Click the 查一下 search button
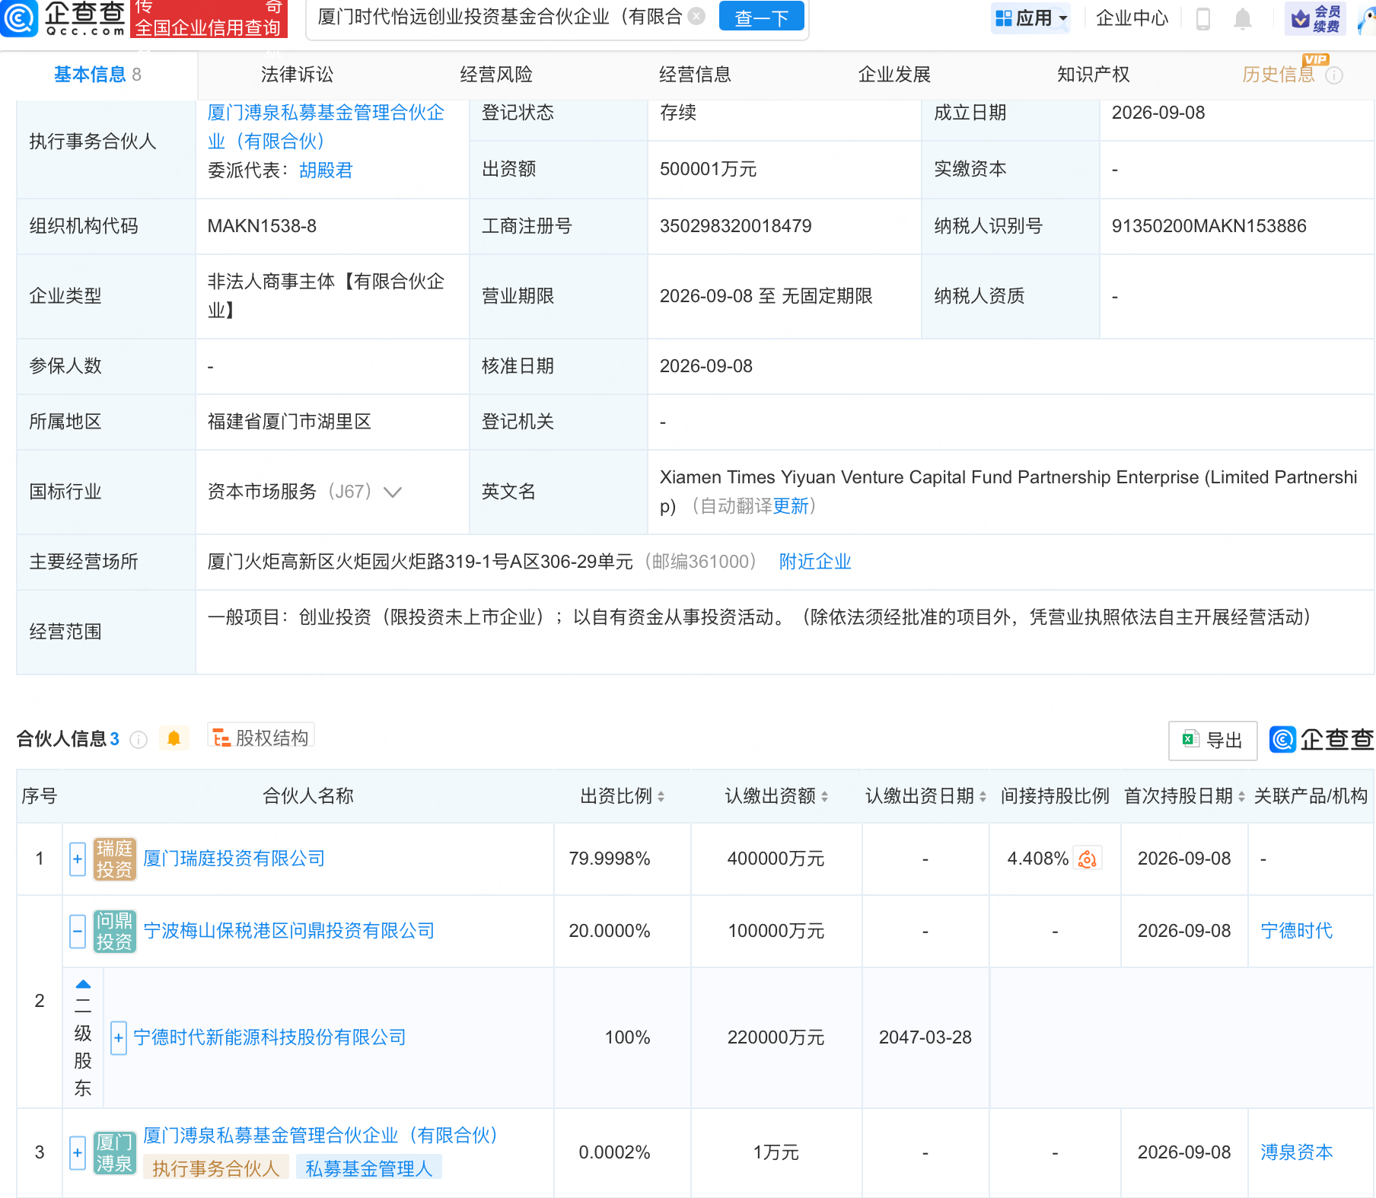The height and width of the screenshot is (1198, 1376). coord(761,17)
